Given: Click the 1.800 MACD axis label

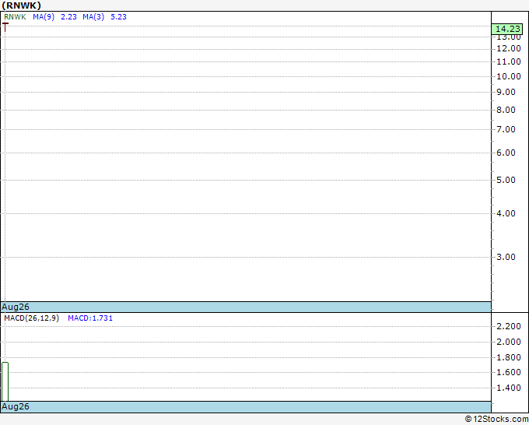Looking at the screenshot, I should [509, 357].
